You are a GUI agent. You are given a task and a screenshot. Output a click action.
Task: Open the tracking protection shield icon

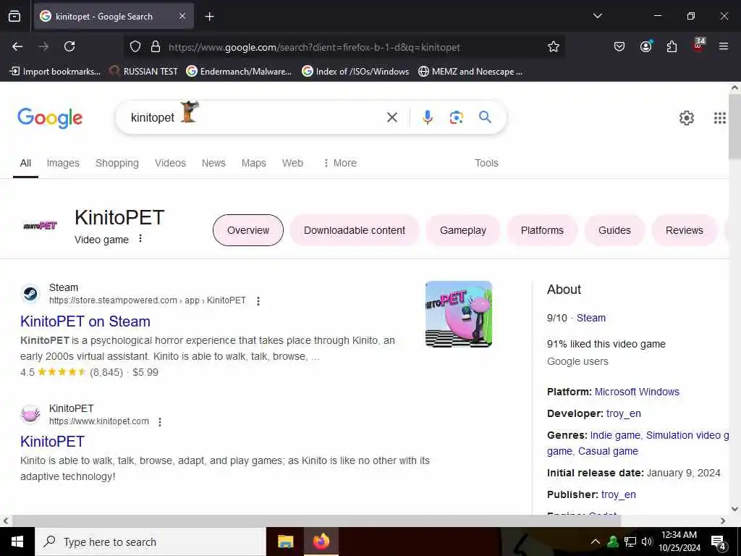(x=135, y=46)
